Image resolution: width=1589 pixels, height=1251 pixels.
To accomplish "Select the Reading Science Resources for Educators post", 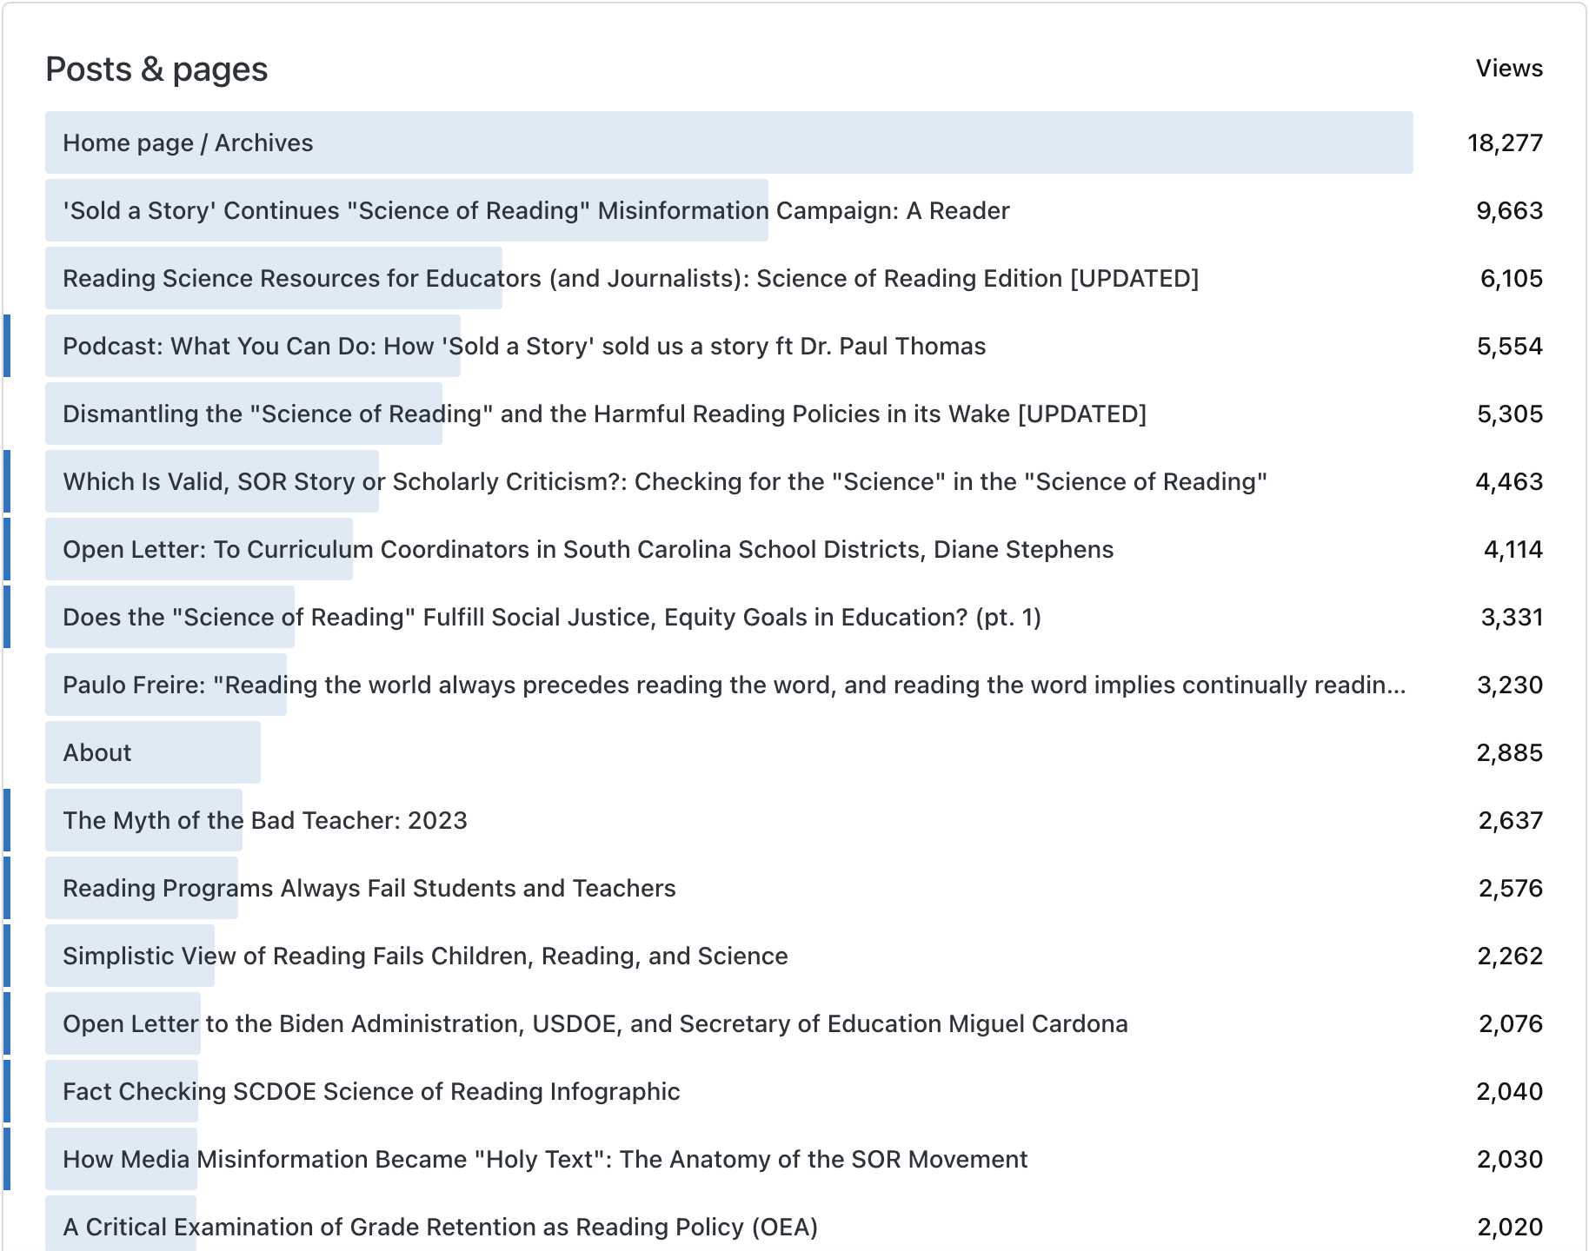I will click(x=630, y=278).
